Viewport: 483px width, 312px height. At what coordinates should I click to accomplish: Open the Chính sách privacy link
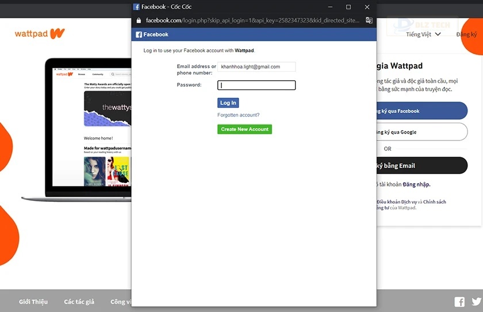[434, 202]
